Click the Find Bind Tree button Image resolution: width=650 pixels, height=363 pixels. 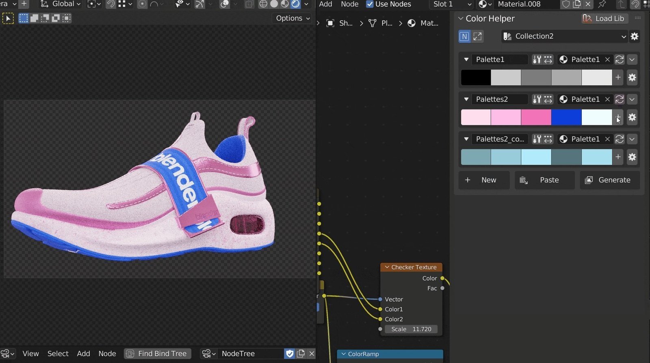pyautogui.click(x=158, y=354)
